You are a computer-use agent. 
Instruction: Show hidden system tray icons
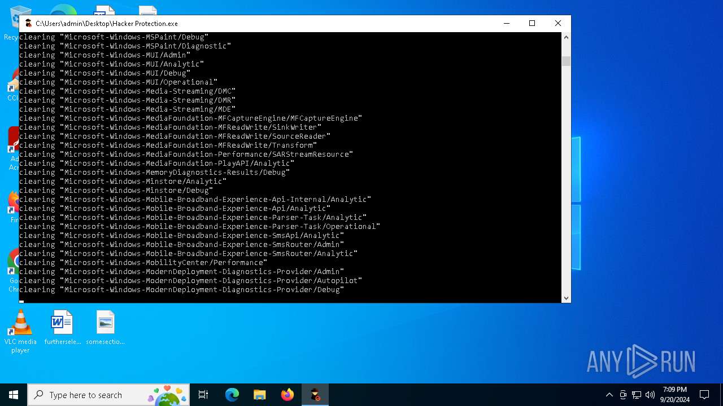pos(609,395)
